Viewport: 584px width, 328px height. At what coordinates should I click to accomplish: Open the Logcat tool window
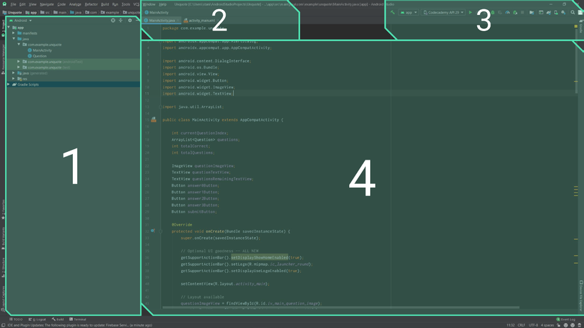click(x=38, y=319)
